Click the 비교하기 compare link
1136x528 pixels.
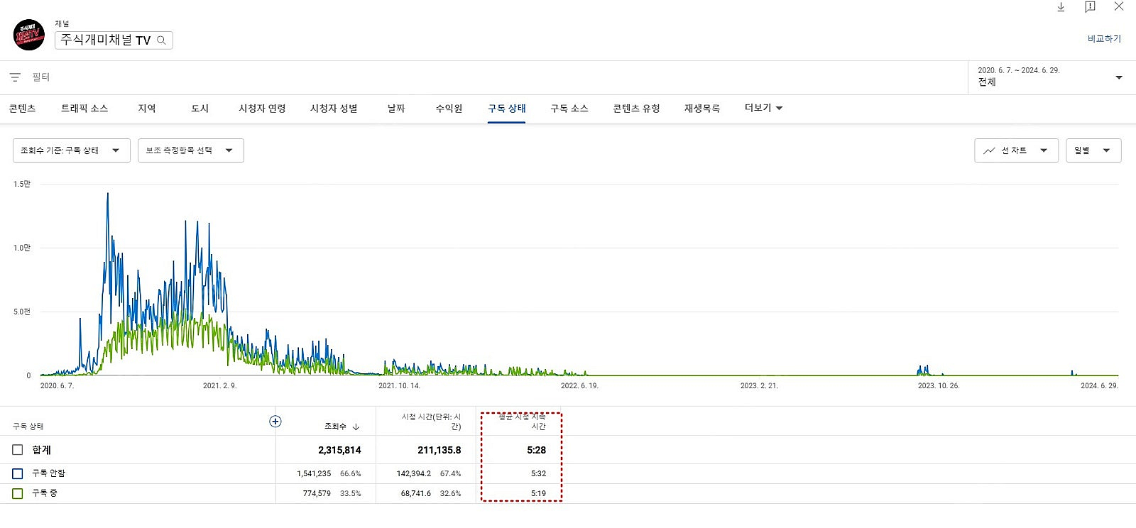pos(1104,39)
